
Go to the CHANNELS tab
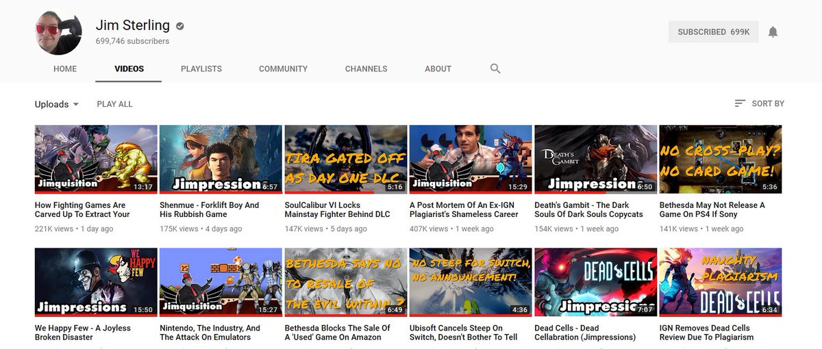point(366,68)
